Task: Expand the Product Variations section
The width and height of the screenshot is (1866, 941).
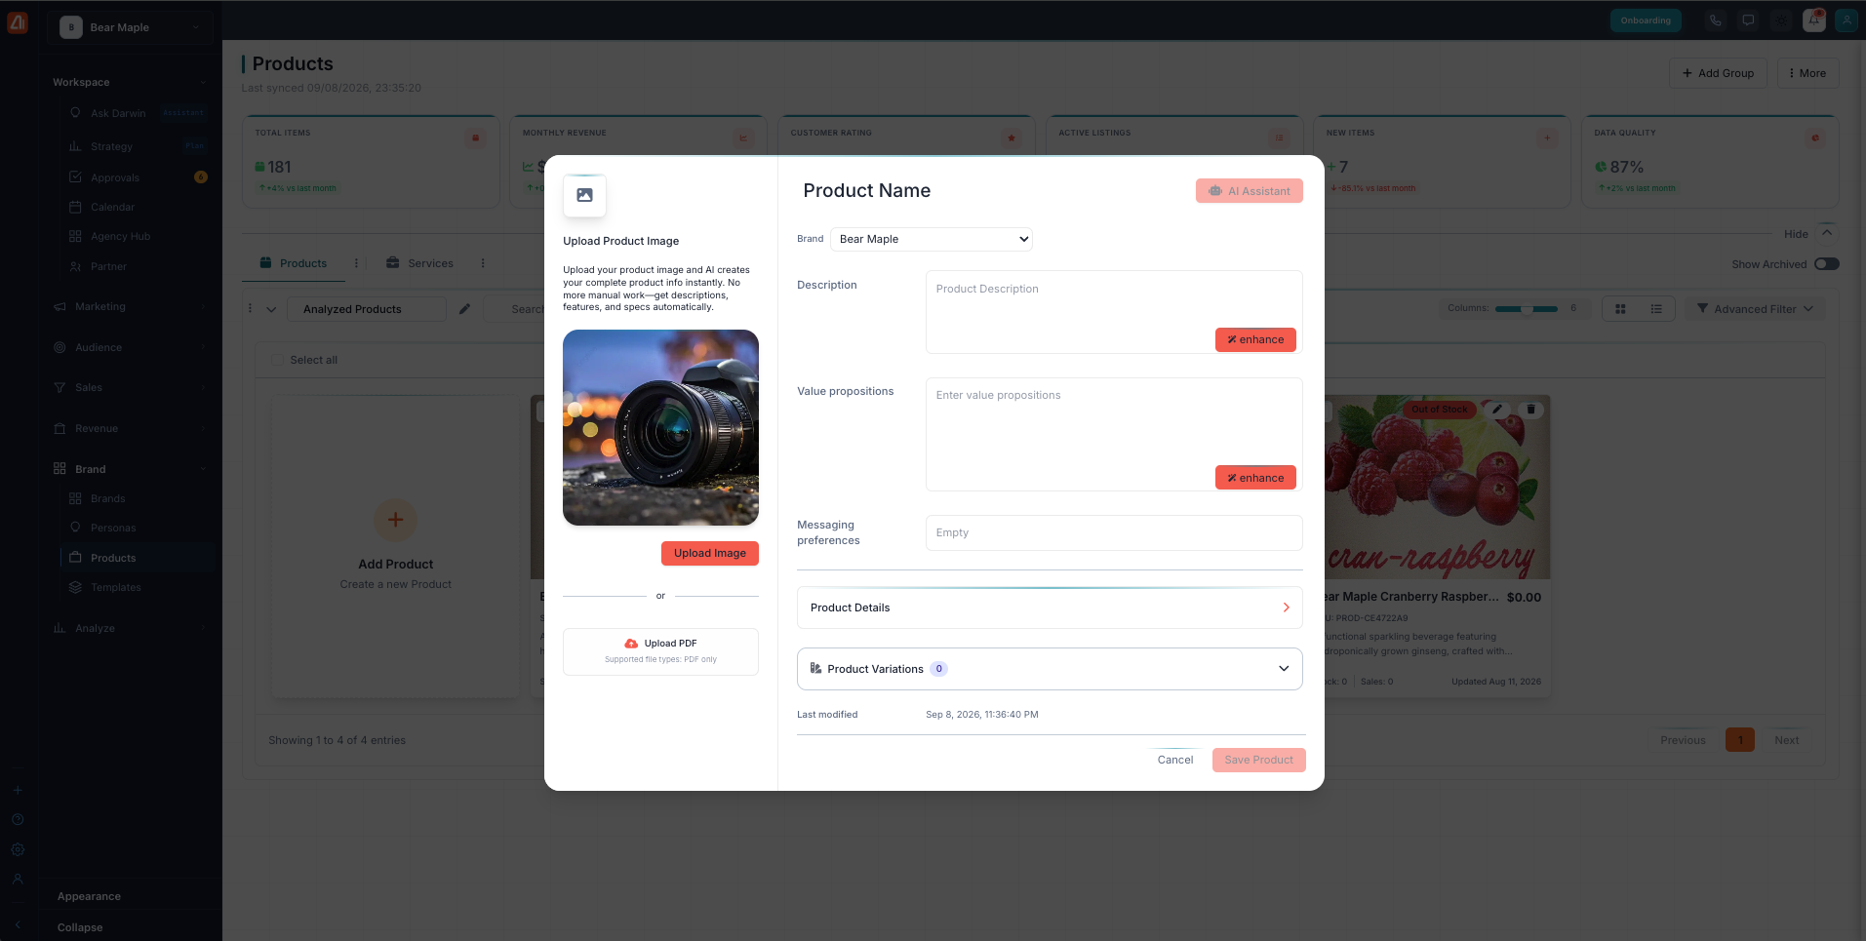Action: (x=1050, y=669)
